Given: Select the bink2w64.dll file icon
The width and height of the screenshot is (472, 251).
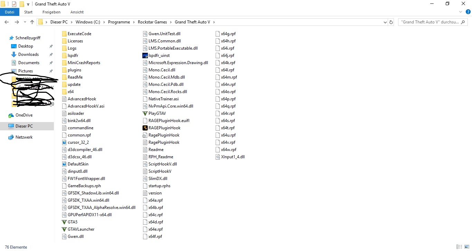Looking at the screenshot, I should [x=64, y=121].
